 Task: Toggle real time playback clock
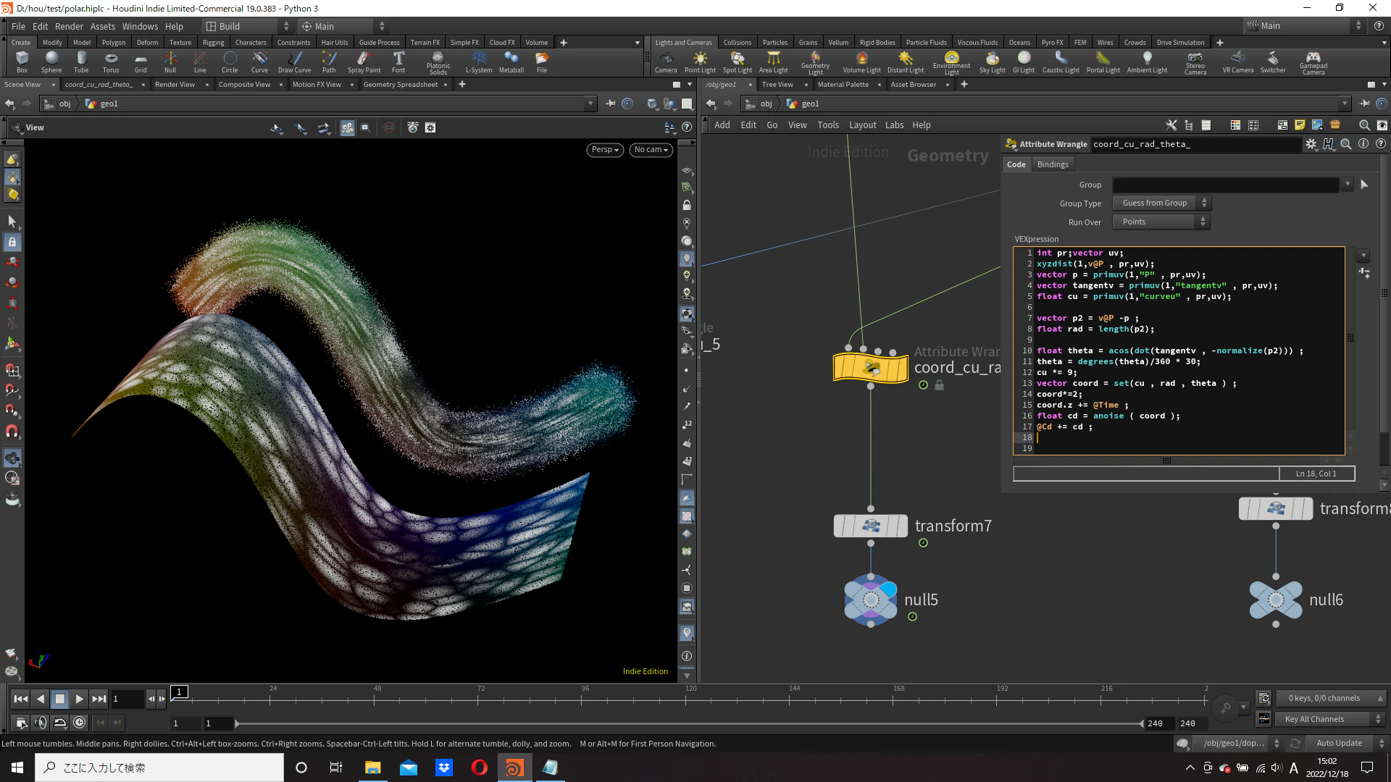click(x=80, y=722)
